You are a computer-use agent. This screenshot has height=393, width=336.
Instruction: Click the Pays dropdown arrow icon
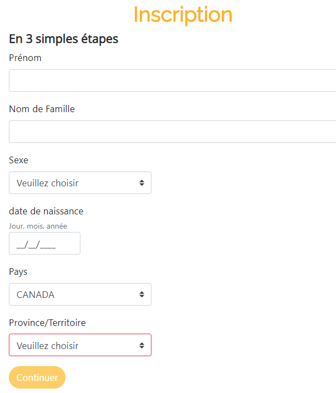point(142,294)
